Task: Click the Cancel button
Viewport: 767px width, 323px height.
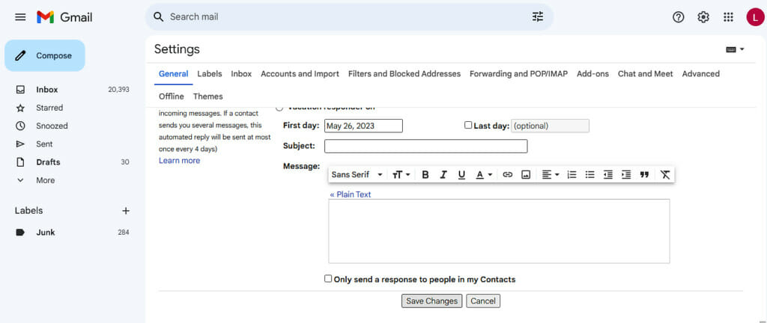Action: point(483,301)
